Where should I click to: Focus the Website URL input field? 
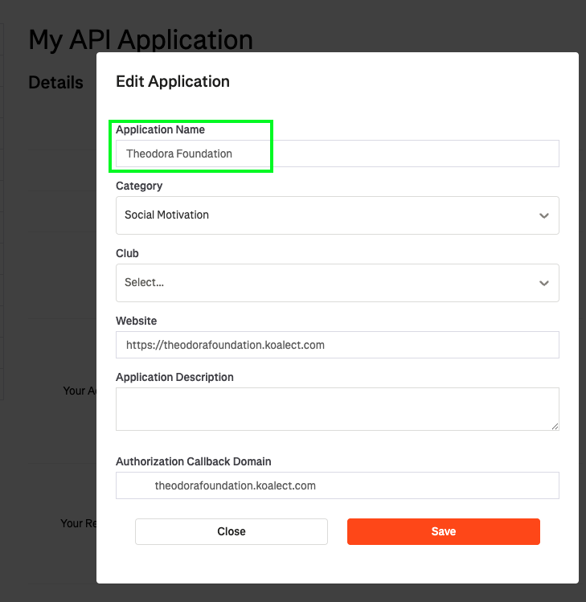pos(337,345)
